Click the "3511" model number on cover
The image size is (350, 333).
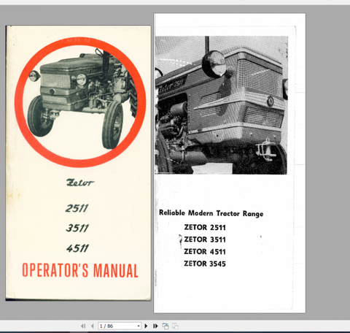click(x=77, y=228)
